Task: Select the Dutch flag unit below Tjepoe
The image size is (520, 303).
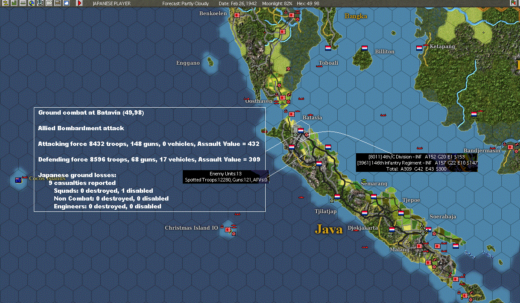Action: click(401, 213)
